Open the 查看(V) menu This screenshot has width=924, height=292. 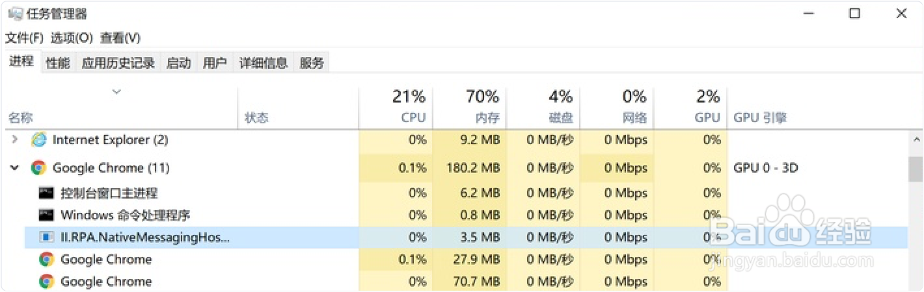tap(120, 38)
